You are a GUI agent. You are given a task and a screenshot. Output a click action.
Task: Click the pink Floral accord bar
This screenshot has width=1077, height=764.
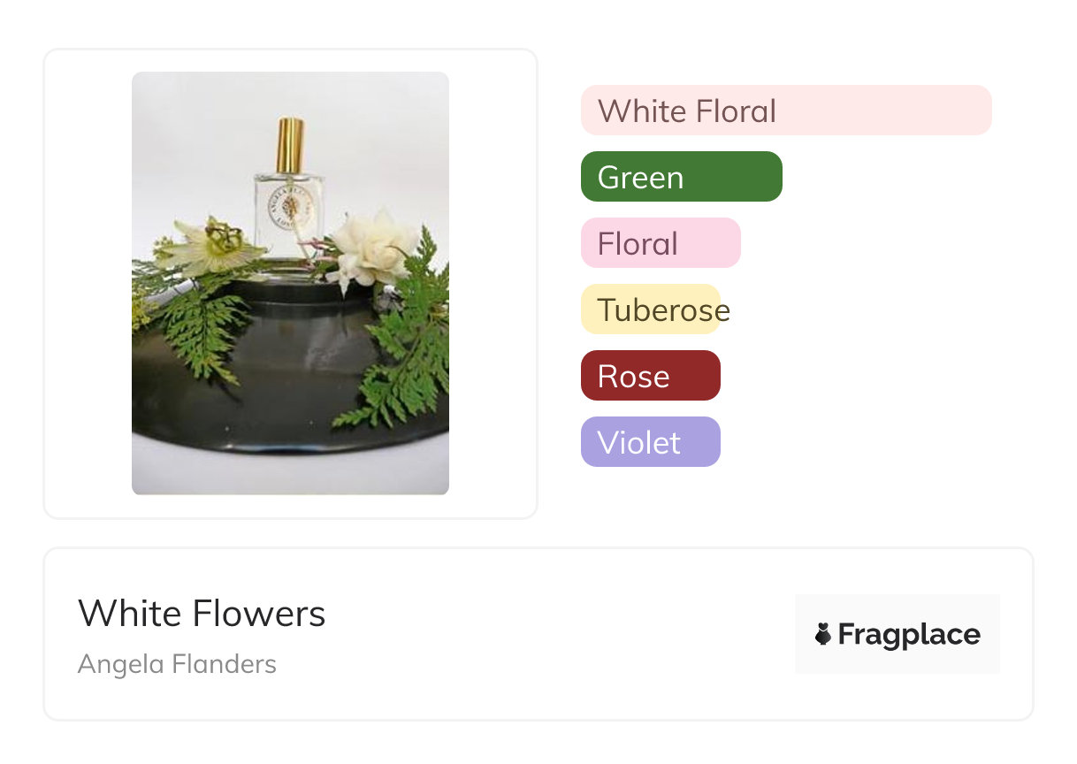(660, 243)
